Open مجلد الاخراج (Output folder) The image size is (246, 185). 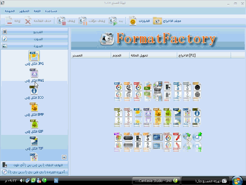(167, 21)
